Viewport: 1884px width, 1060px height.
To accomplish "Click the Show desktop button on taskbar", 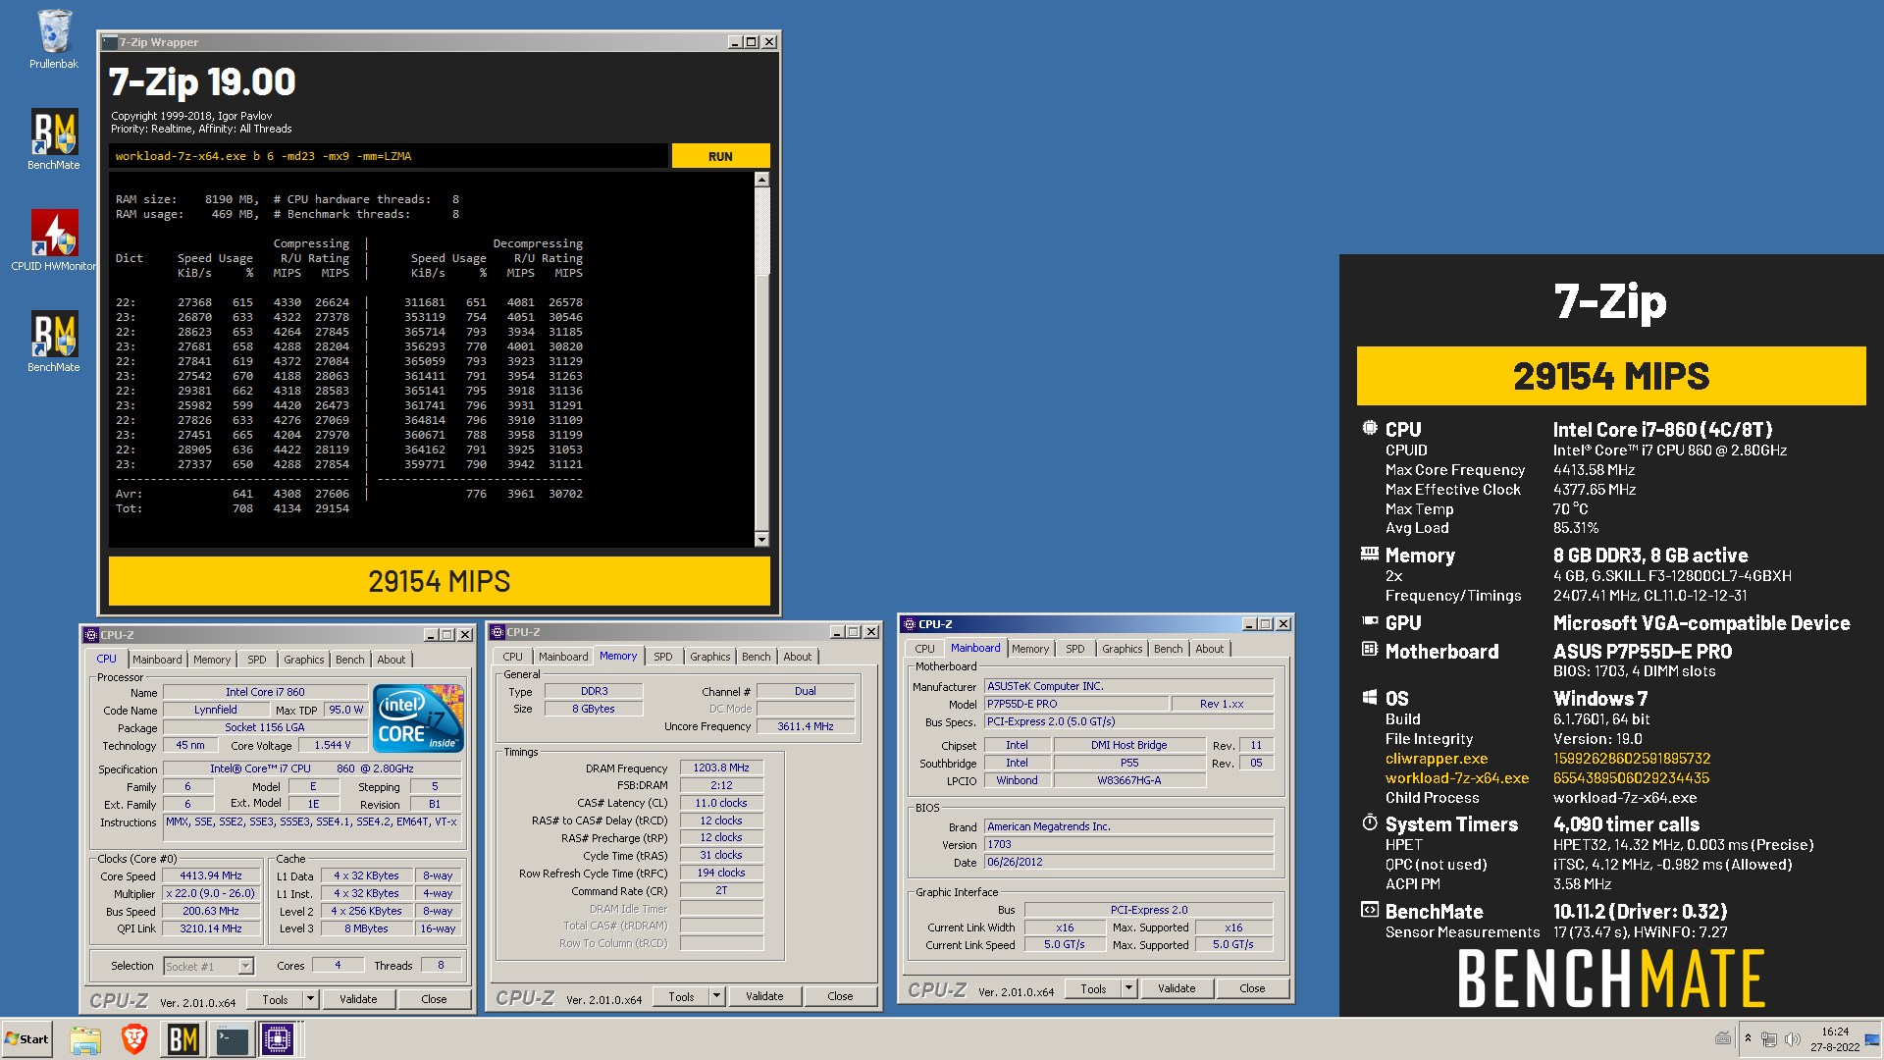I will click(x=1872, y=1039).
